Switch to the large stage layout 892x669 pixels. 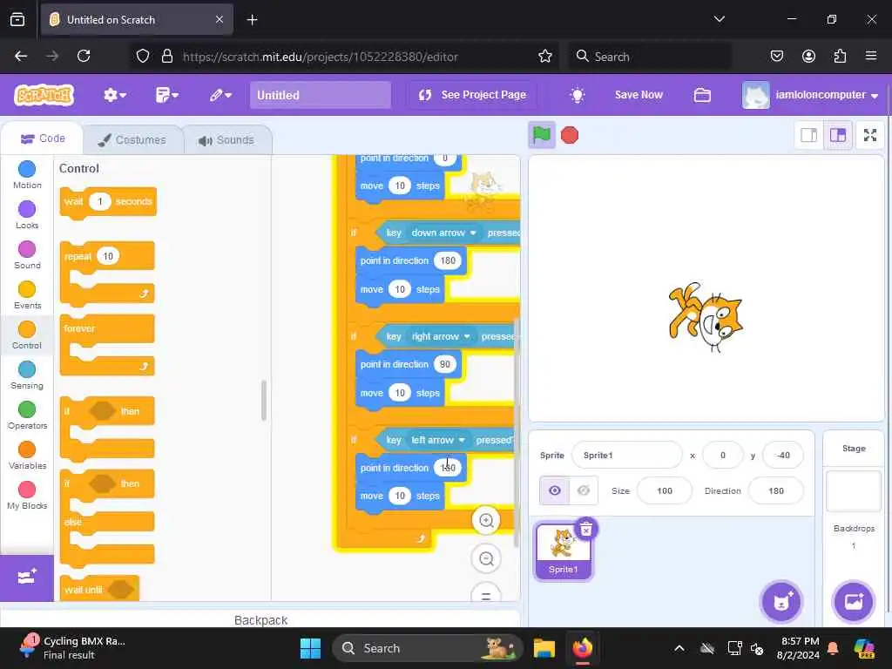point(837,135)
